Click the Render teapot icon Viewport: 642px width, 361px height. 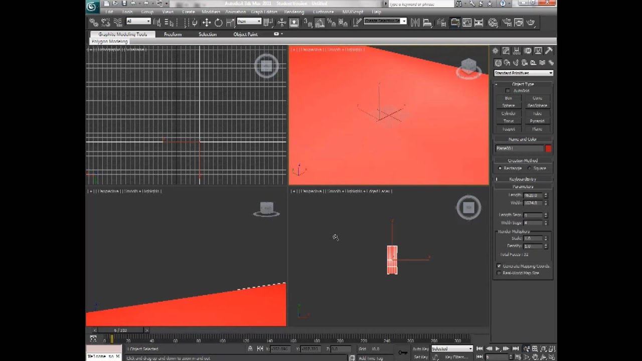coord(531,23)
